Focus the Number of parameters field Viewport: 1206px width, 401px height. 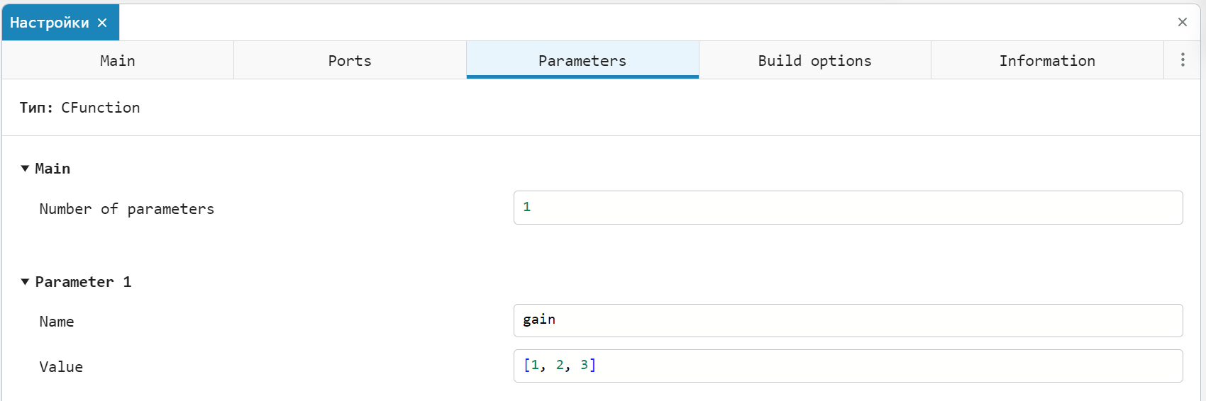click(x=848, y=208)
